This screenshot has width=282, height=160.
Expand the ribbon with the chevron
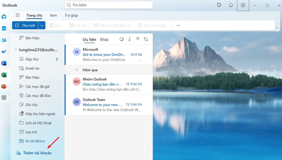(x=277, y=28)
